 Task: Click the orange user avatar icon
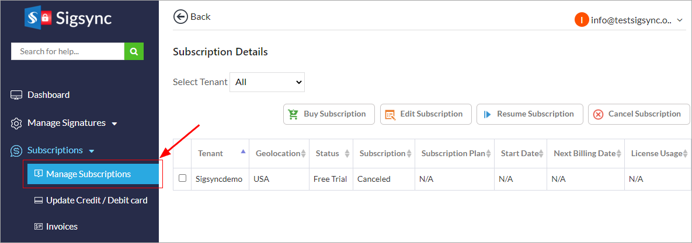581,20
